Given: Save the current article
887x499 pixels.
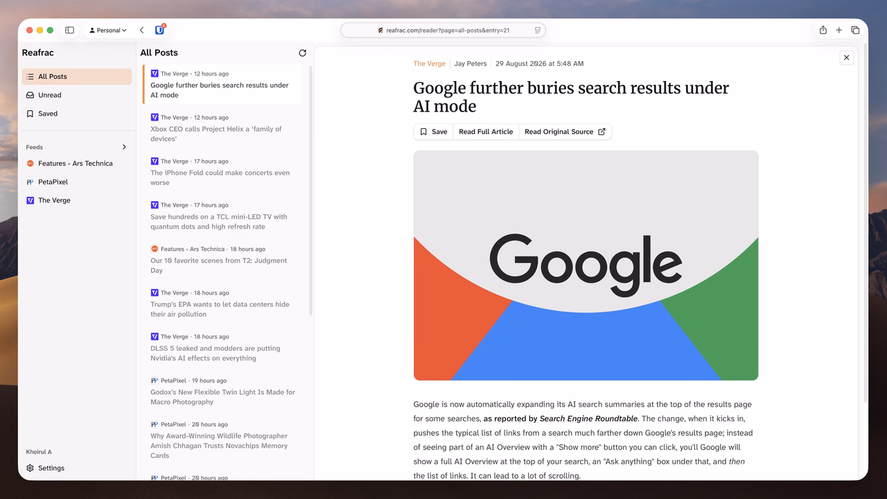Looking at the screenshot, I should 433,132.
